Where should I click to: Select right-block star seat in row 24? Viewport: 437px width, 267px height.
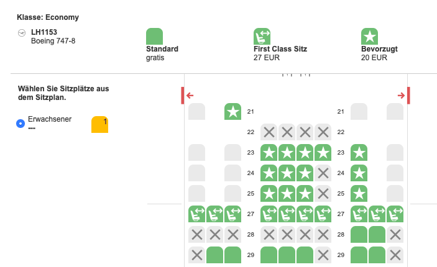359,173
